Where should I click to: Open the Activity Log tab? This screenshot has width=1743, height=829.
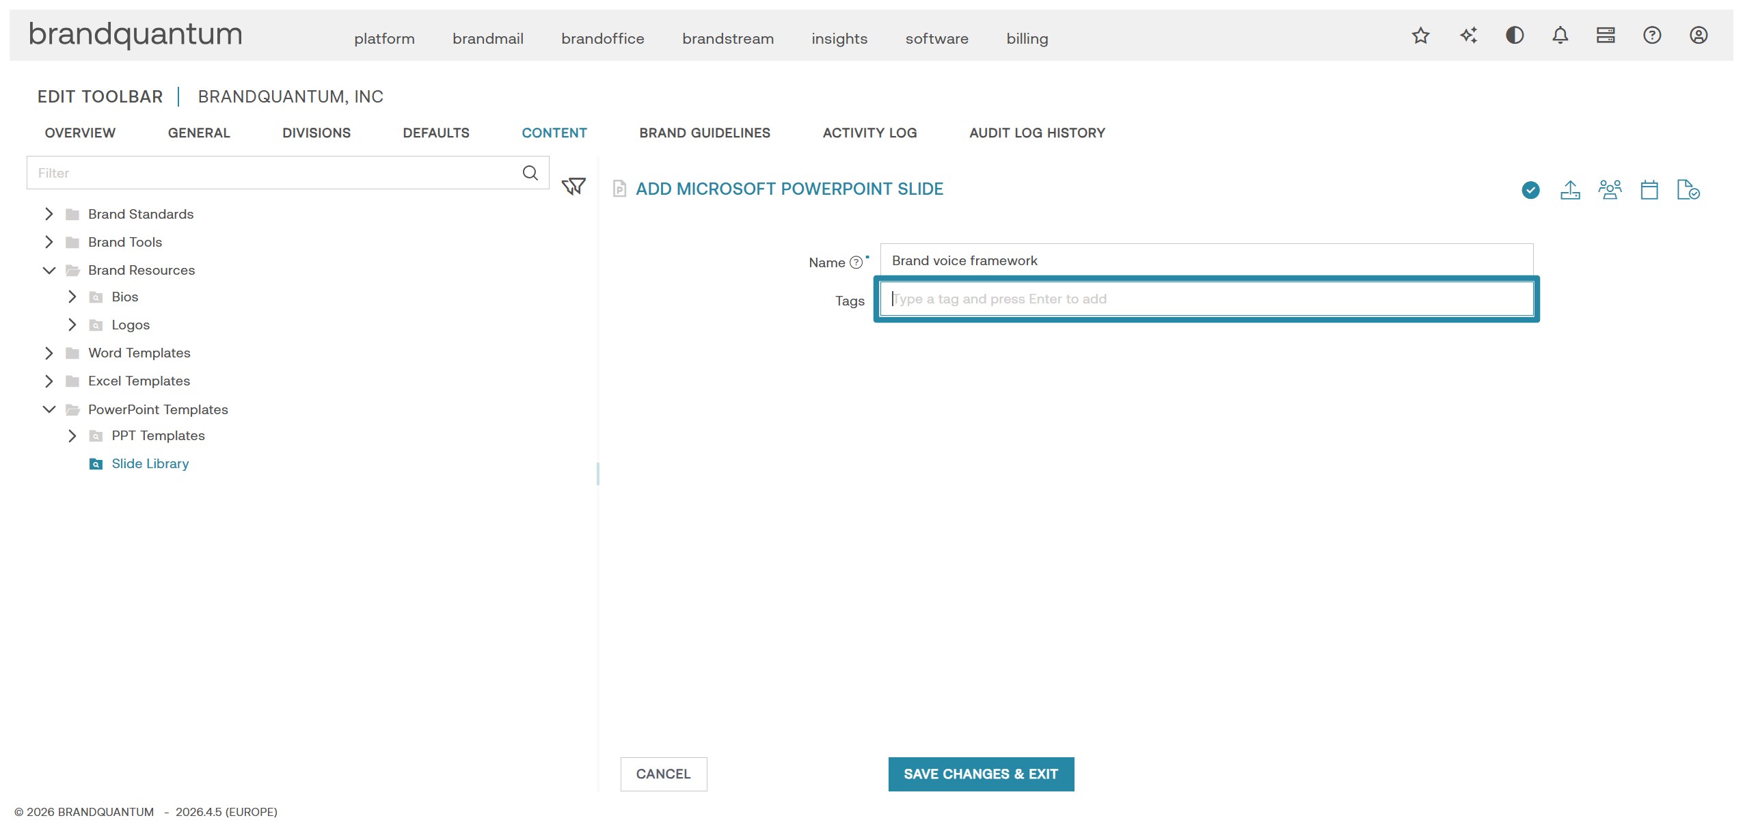tap(869, 133)
